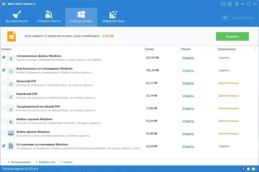This screenshot has height=172, width=259.
Task: Click the document icon of Устаревшие установщики
Action: 11,146
